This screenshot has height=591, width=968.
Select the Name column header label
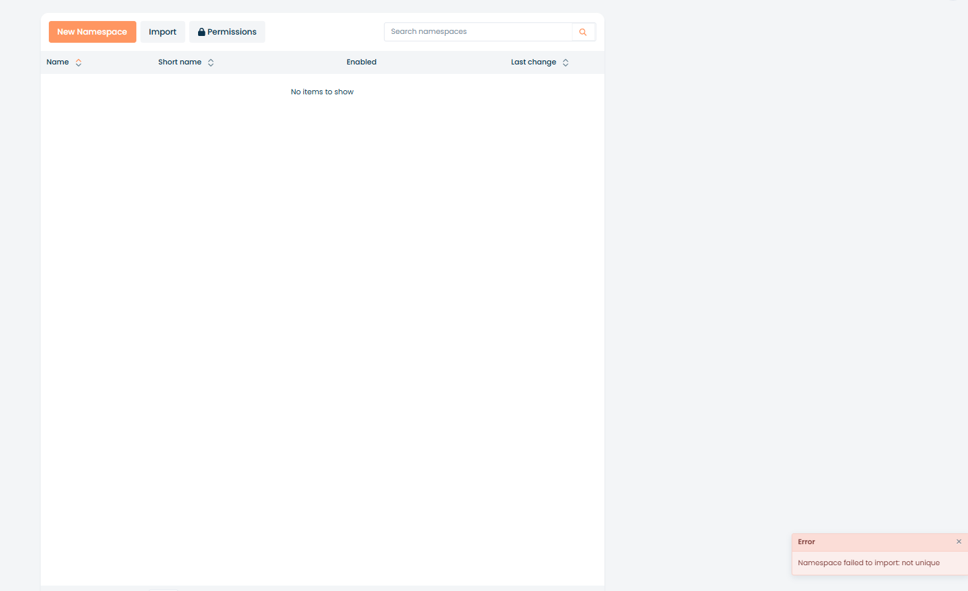click(x=58, y=62)
